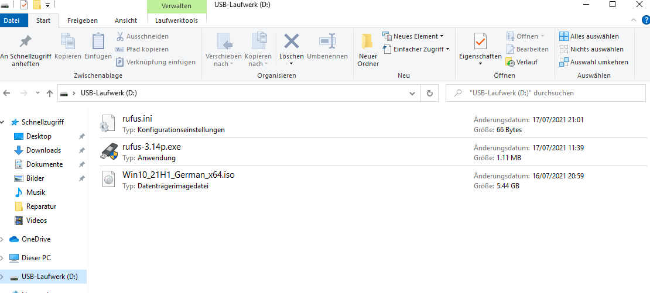Open Downloads in the navigation pane

[x=43, y=150]
